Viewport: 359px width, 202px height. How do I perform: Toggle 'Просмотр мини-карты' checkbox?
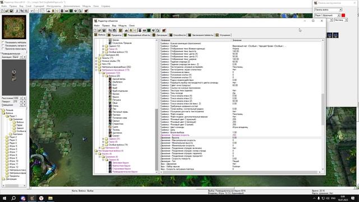click(3, 49)
